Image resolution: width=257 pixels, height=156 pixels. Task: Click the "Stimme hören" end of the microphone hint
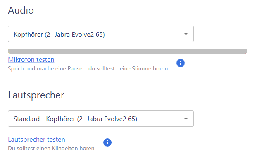pos(150,68)
